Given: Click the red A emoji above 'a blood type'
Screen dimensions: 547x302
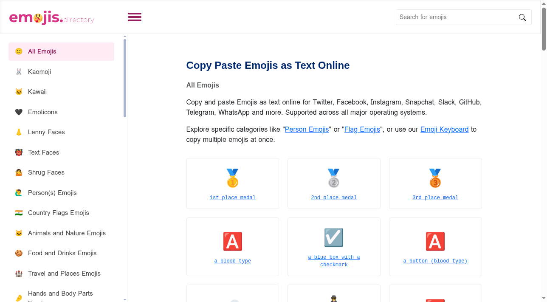Looking at the screenshot, I should [x=233, y=242].
